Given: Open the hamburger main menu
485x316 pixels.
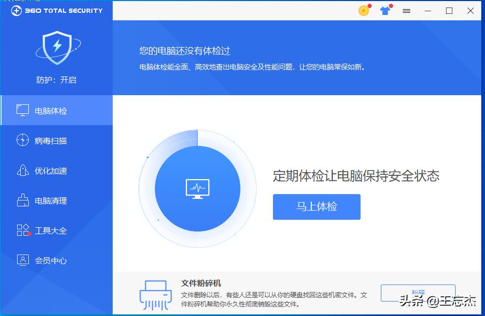Looking at the screenshot, I should click(406, 10).
